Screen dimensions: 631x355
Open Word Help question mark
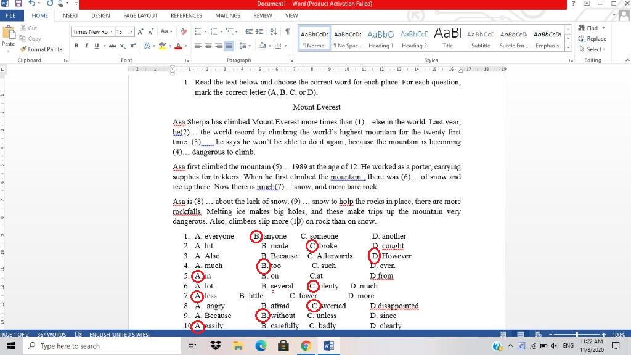coord(573,3)
